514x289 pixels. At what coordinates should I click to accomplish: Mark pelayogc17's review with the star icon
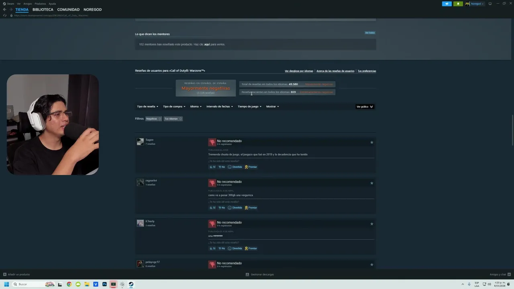(x=371, y=265)
